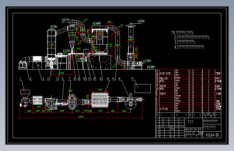Click the 3,190 dimension text
234x151 pixels.
pos(100,111)
